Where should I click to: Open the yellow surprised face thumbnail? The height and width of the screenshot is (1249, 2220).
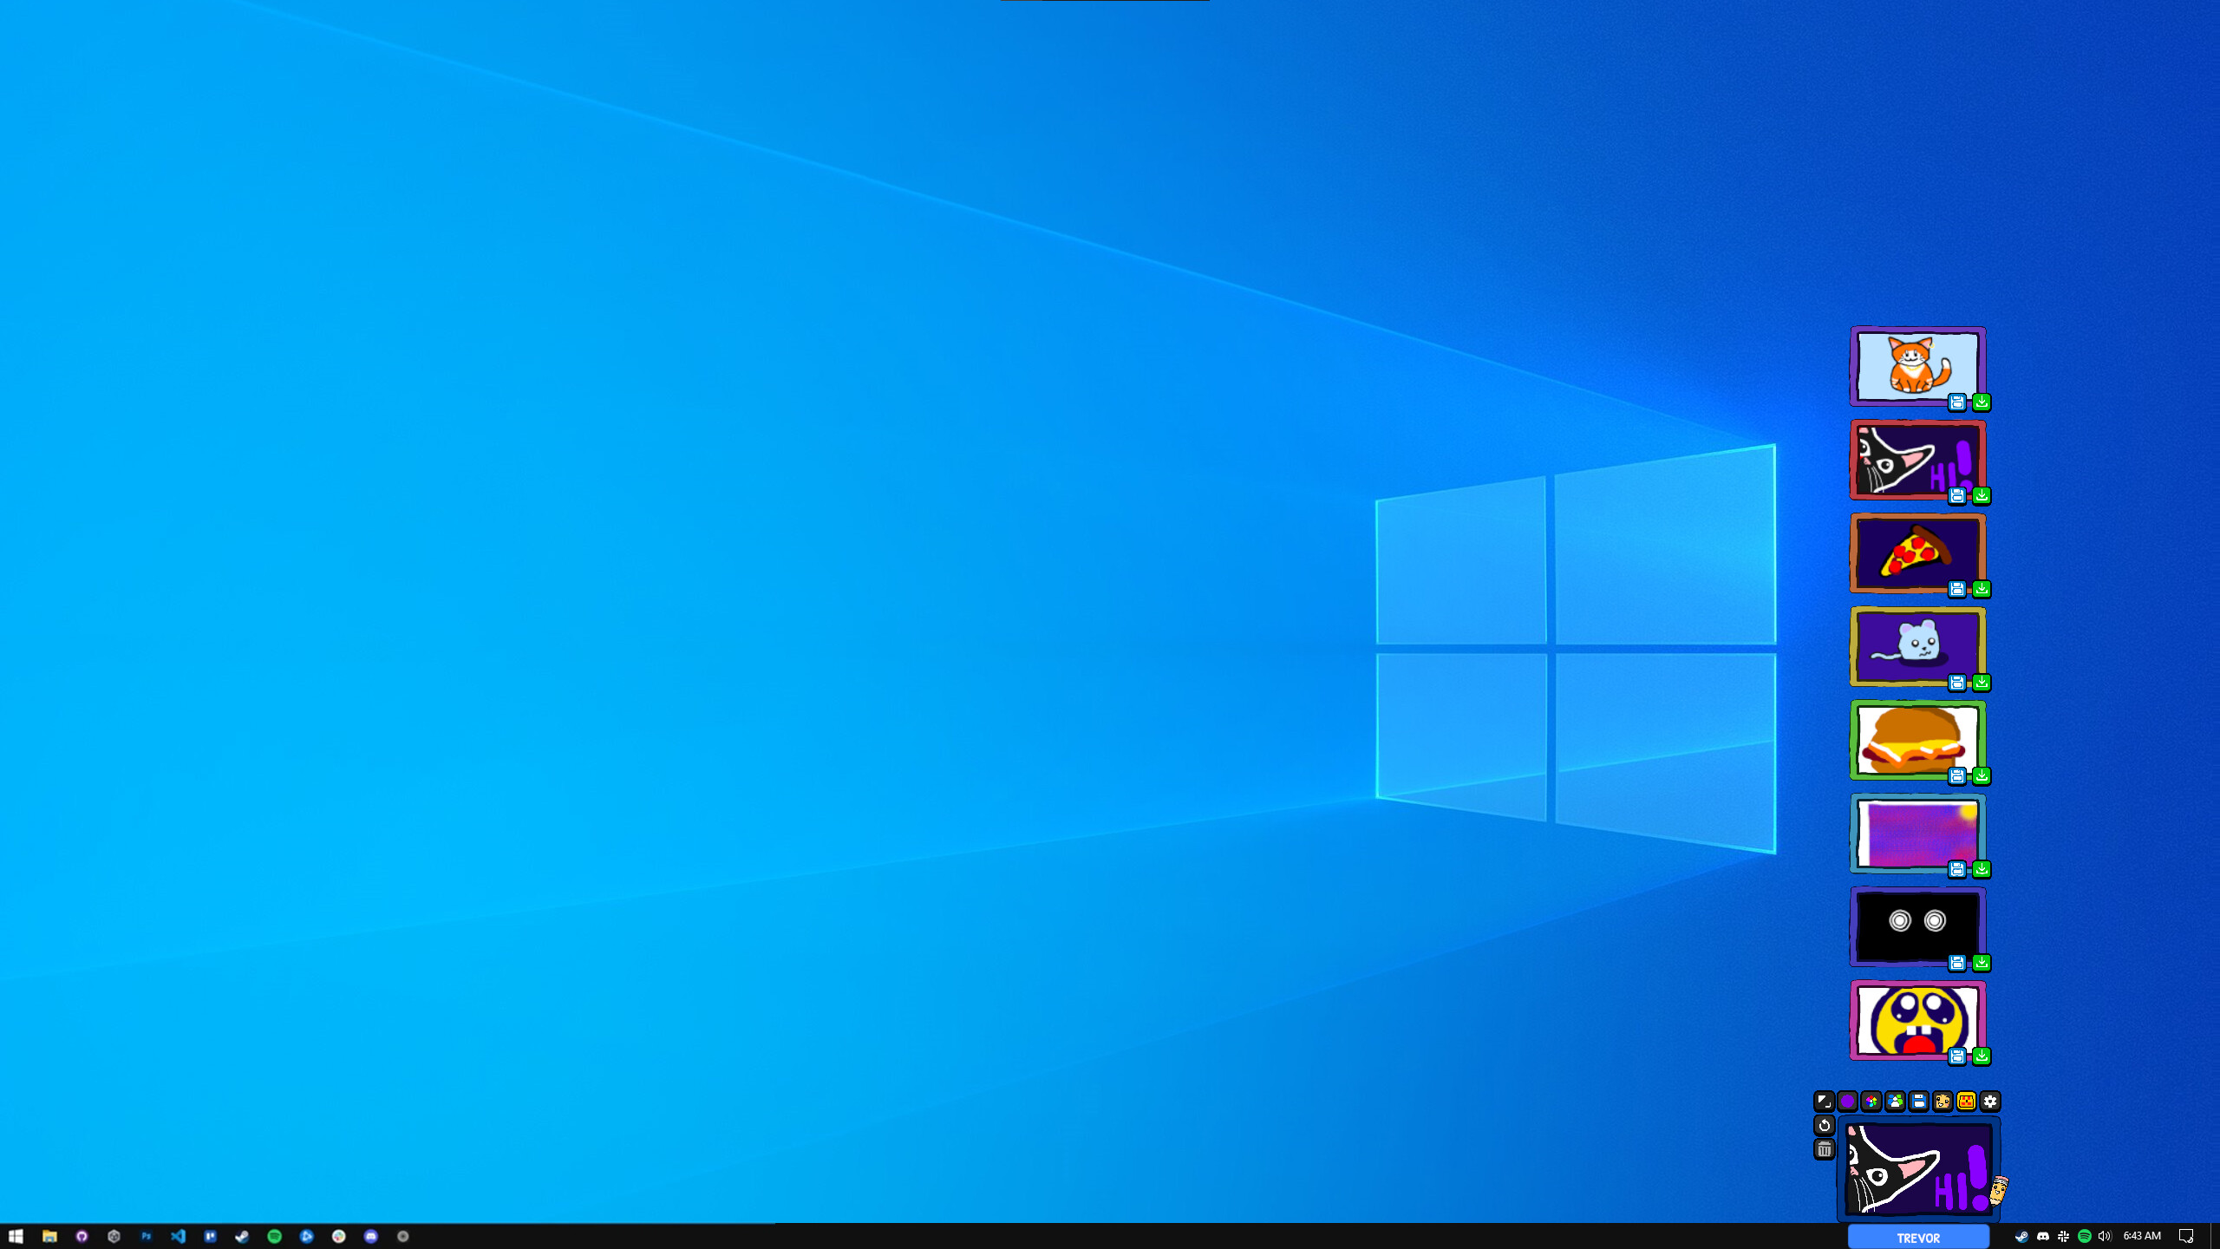point(1917,1020)
